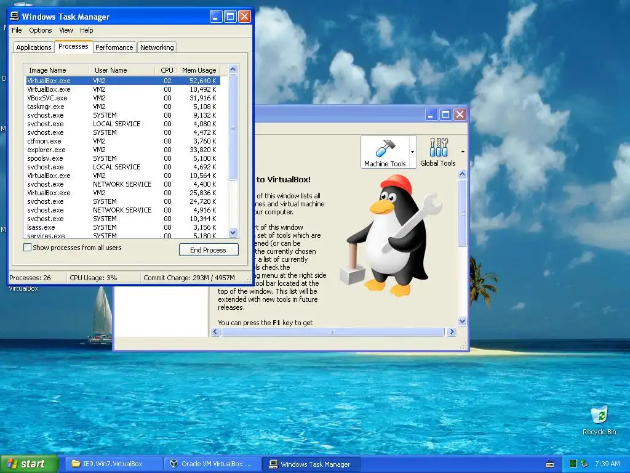Click the Processes: 26 status entry
630x473 pixels.
coord(30,278)
